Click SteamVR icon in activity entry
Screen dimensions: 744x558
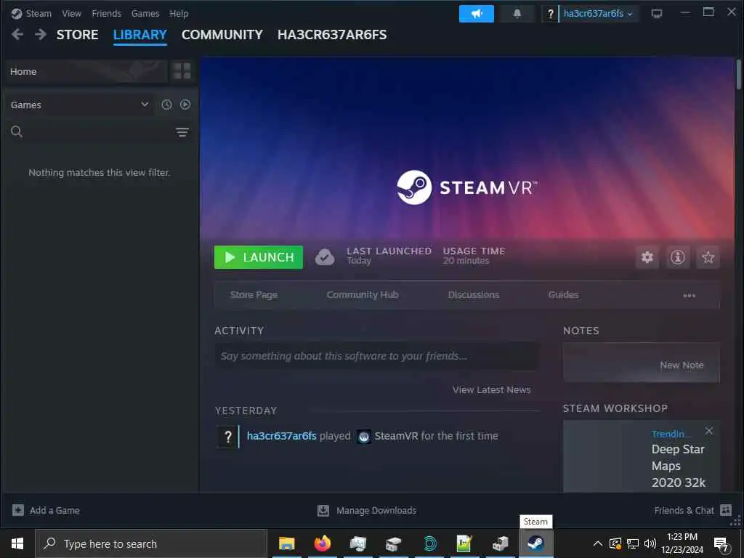tap(364, 437)
